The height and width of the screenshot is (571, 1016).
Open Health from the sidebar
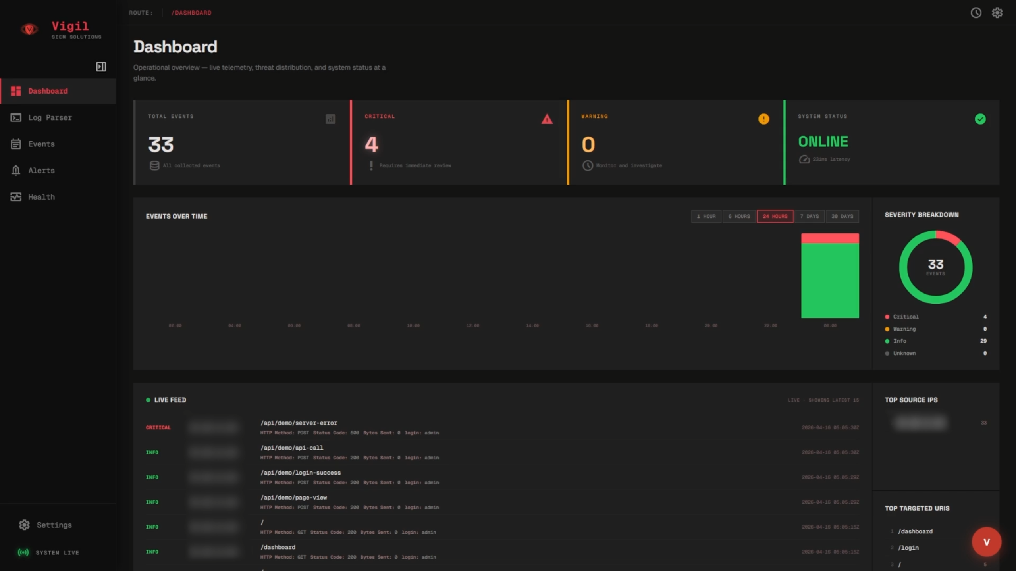pyautogui.click(x=41, y=197)
